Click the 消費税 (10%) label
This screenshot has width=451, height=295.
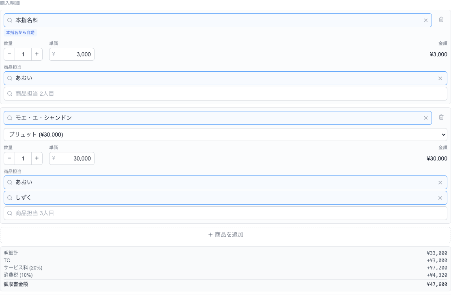[x=18, y=275]
